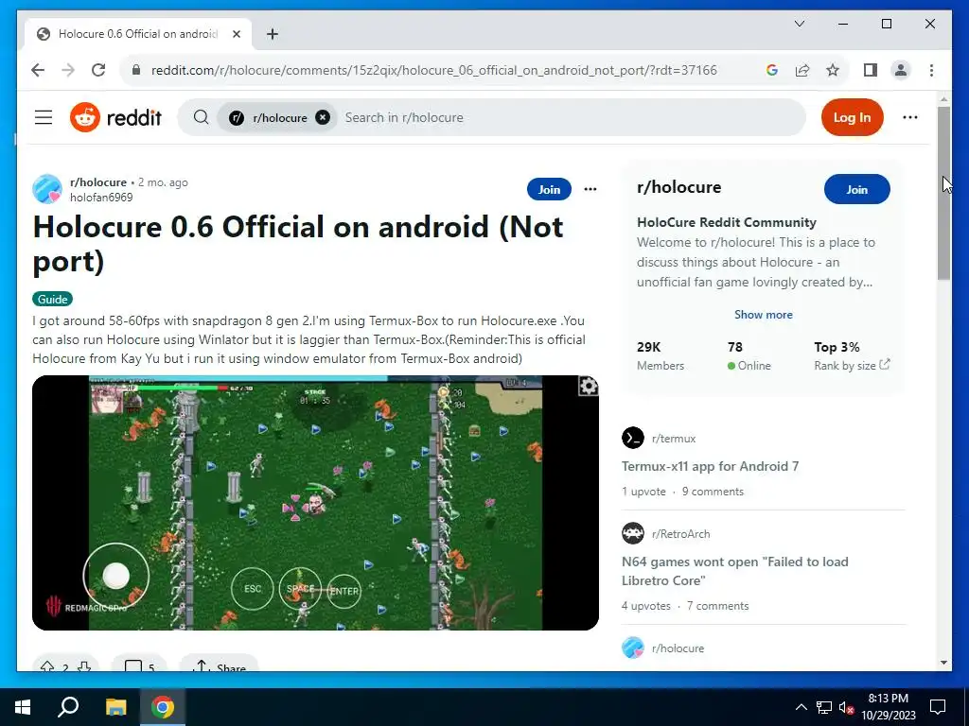Reload the Reddit page

(x=98, y=70)
